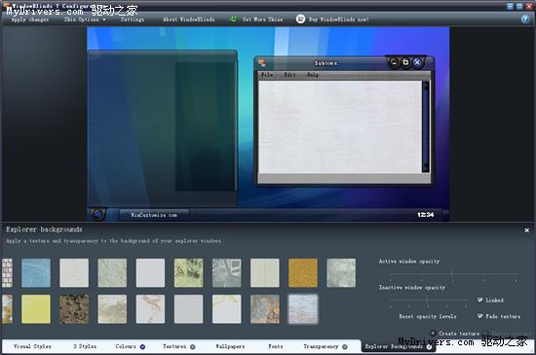536x355 pixels.
Task: Click the plus icon for Create texture
Action: coord(433,334)
